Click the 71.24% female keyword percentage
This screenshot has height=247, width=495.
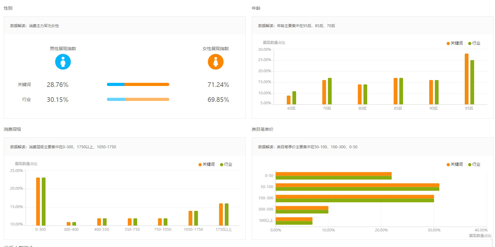tap(218, 85)
